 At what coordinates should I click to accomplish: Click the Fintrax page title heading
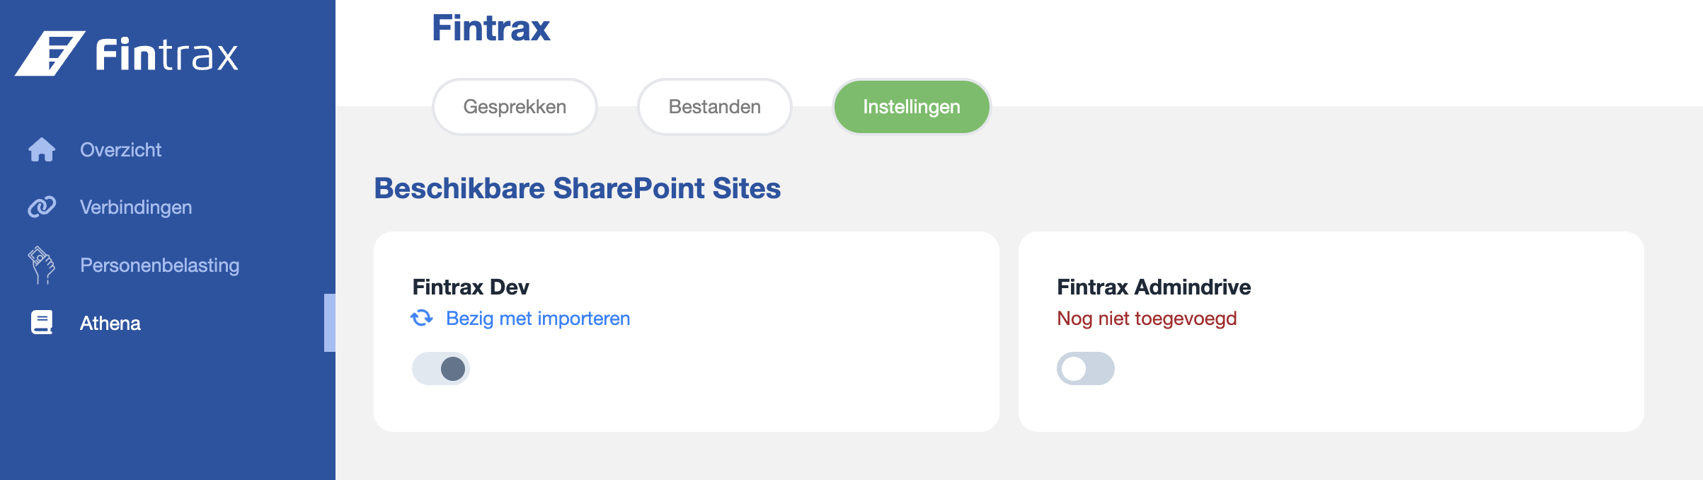[x=491, y=28]
